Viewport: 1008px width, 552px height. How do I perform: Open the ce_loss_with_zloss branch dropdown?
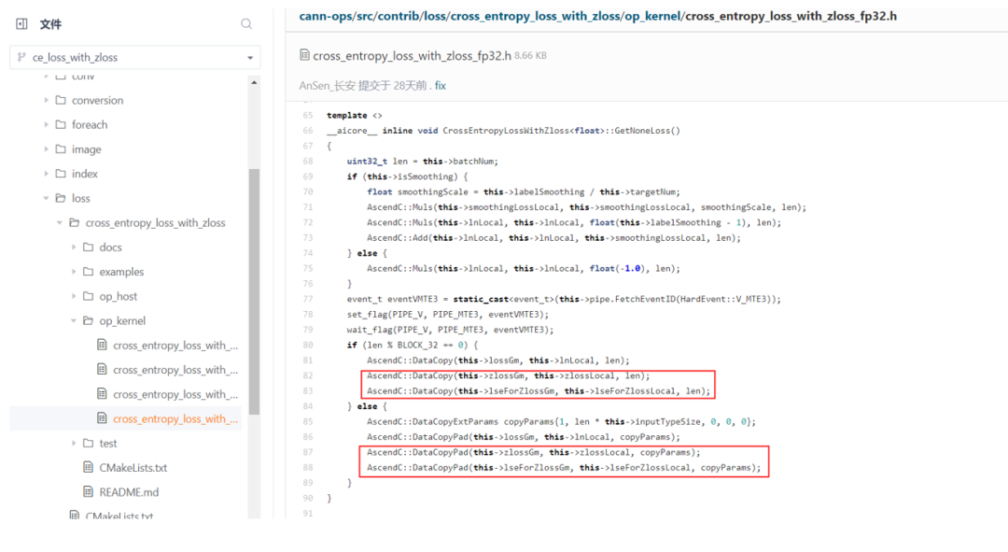pos(250,57)
